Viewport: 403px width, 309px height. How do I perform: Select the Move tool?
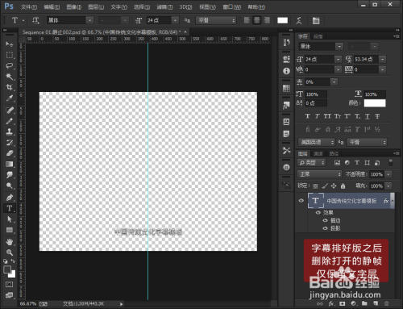10,44
